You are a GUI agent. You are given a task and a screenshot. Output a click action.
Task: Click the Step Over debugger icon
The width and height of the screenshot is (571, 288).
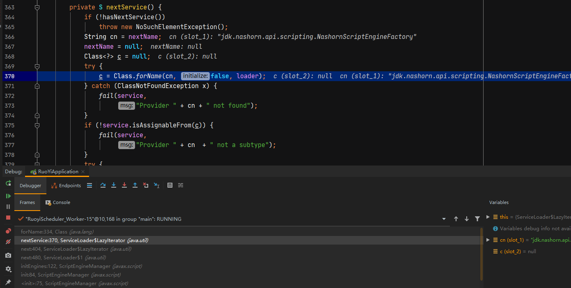coord(103,186)
